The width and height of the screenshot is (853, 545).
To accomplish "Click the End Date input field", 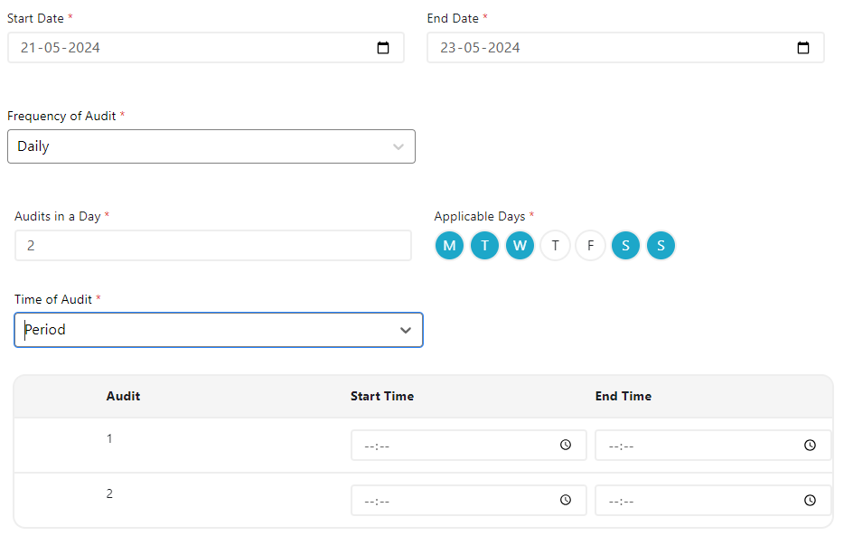I will coord(610,48).
